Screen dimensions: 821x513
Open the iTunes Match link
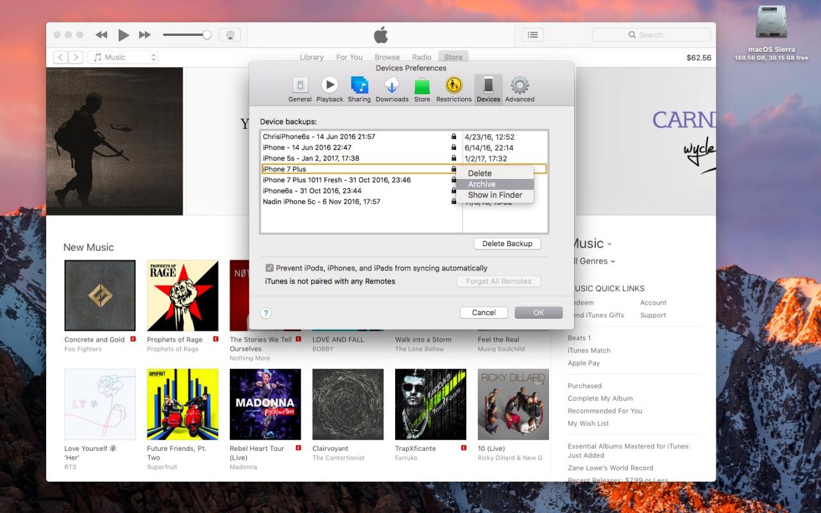click(589, 351)
